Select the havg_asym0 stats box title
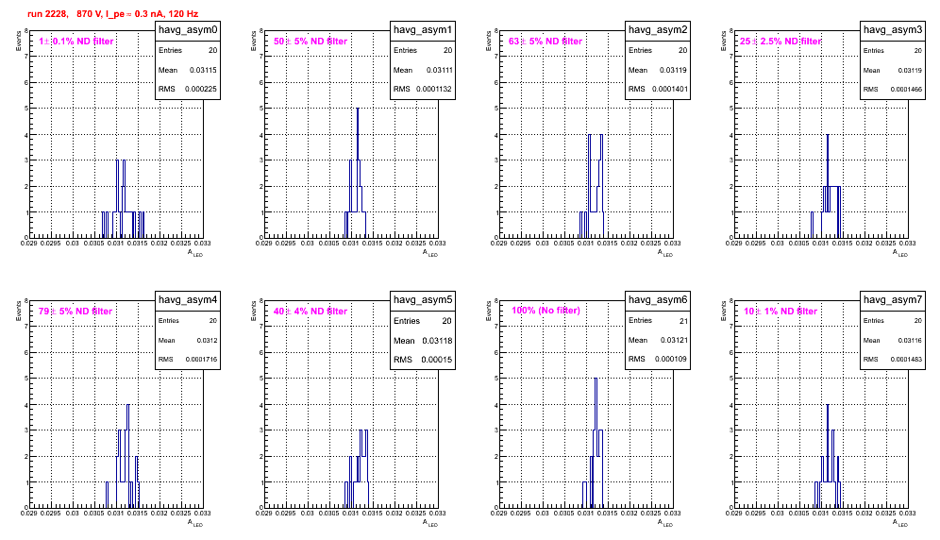The image size is (940, 540). [188, 29]
